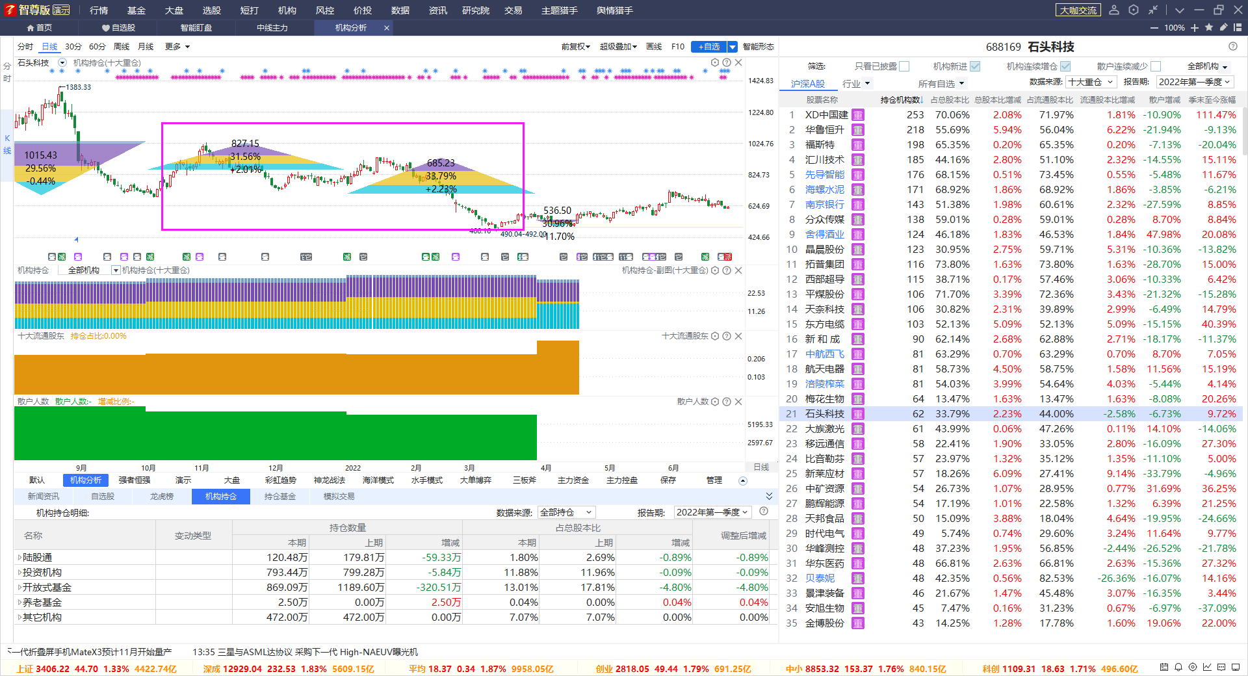Open 报告期 2022年第一季度 dropdown in right panel

[1195, 82]
